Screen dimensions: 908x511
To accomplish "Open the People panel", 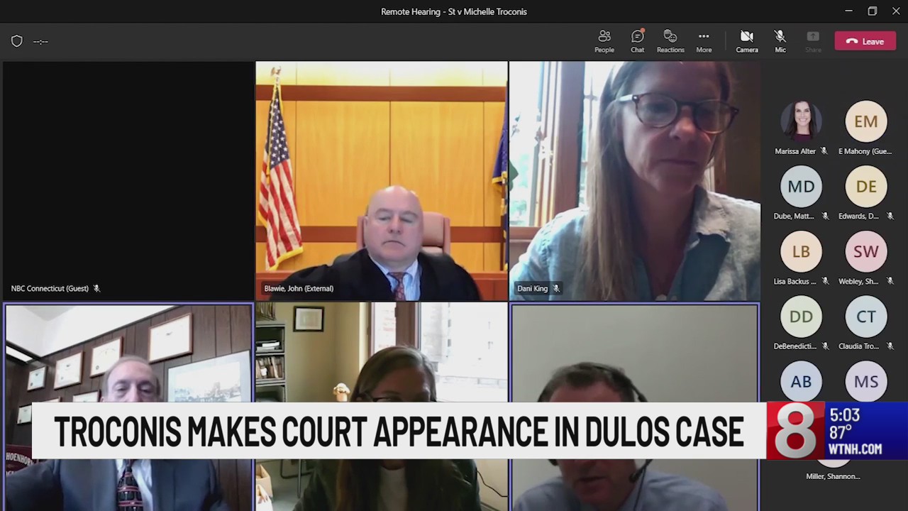I will (x=604, y=40).
